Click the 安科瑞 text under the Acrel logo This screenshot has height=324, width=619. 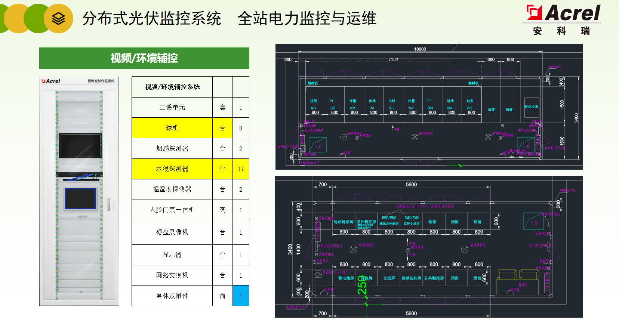pos(561,31)
